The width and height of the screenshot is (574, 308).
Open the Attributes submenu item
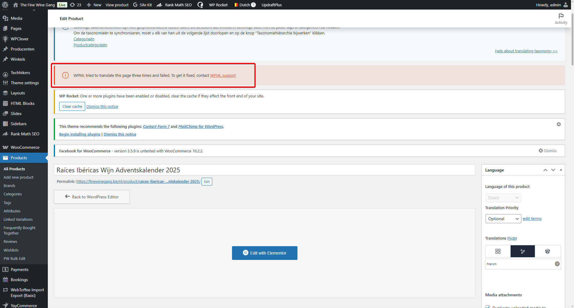(12, 211)
